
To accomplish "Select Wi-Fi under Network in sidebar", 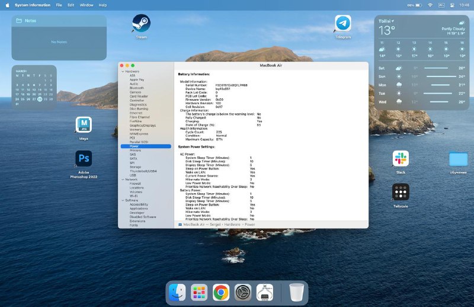I will [x=133, y=196].
